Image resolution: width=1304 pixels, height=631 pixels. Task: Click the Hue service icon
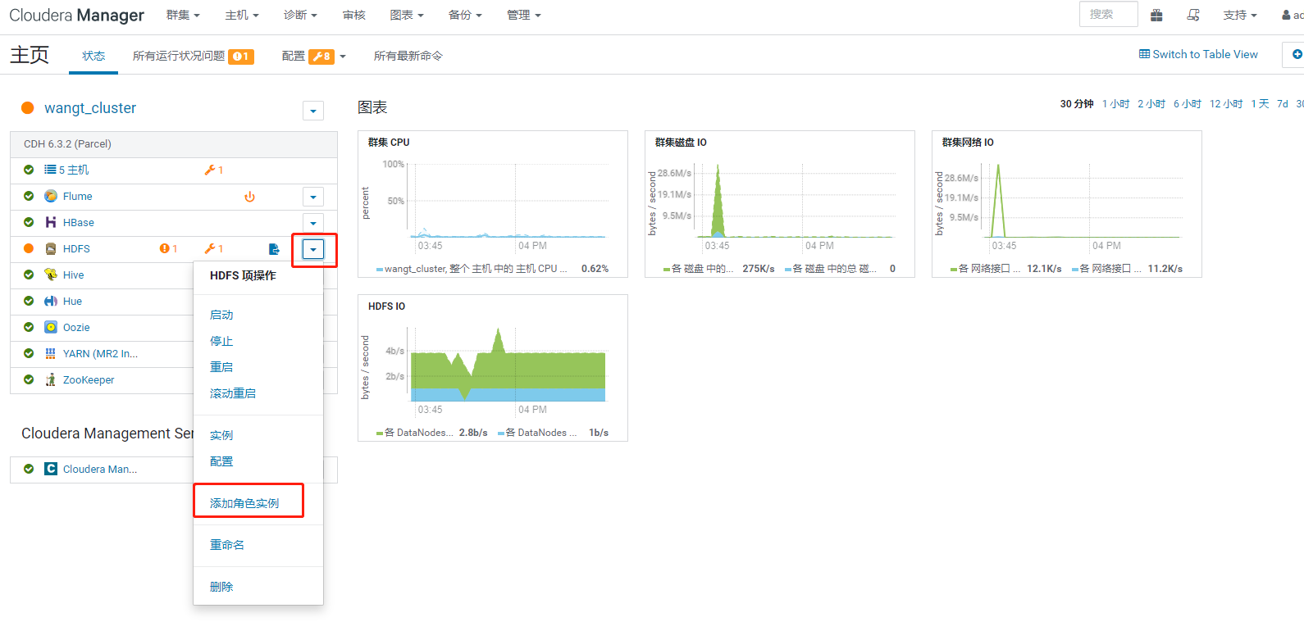click(x=51, y=302)
